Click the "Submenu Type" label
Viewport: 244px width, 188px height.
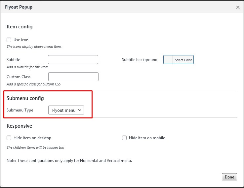20,110
